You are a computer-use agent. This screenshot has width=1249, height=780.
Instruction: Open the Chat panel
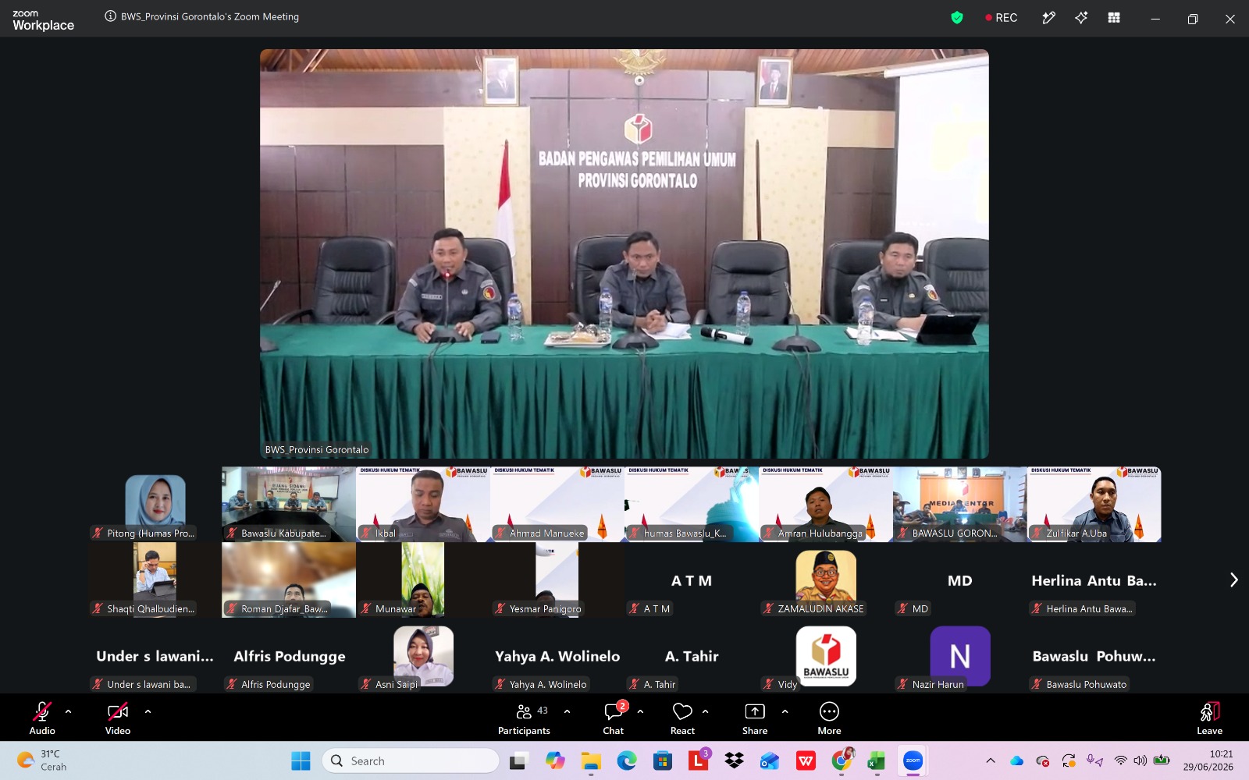614,718
